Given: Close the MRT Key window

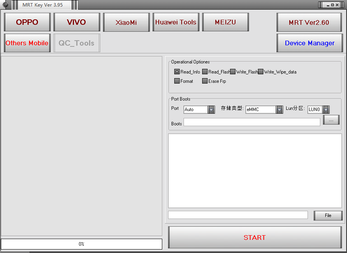Looking at the screenshot, I should point(337,5).
